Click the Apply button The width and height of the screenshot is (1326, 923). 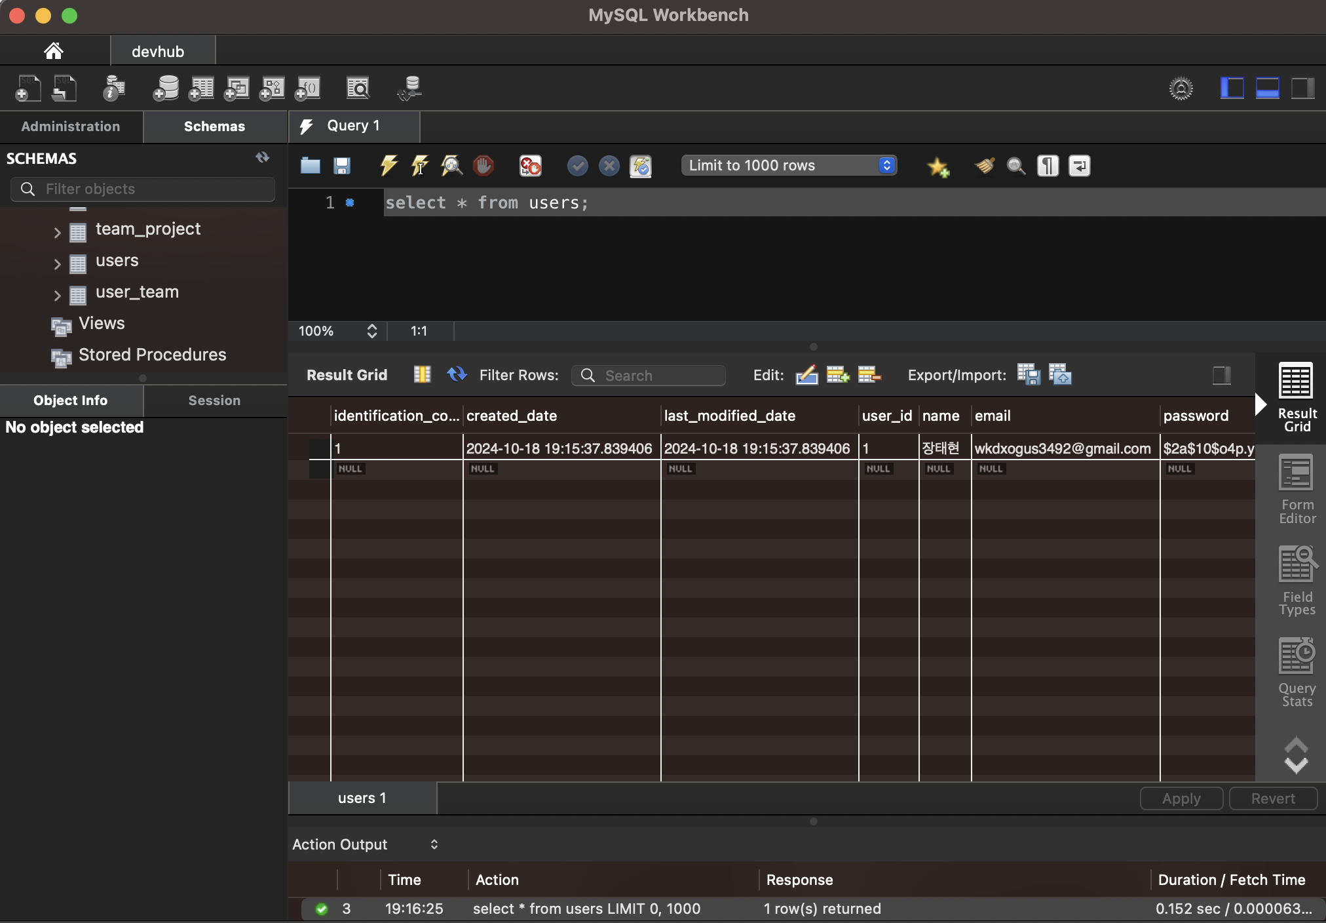tap(1181, 798)
